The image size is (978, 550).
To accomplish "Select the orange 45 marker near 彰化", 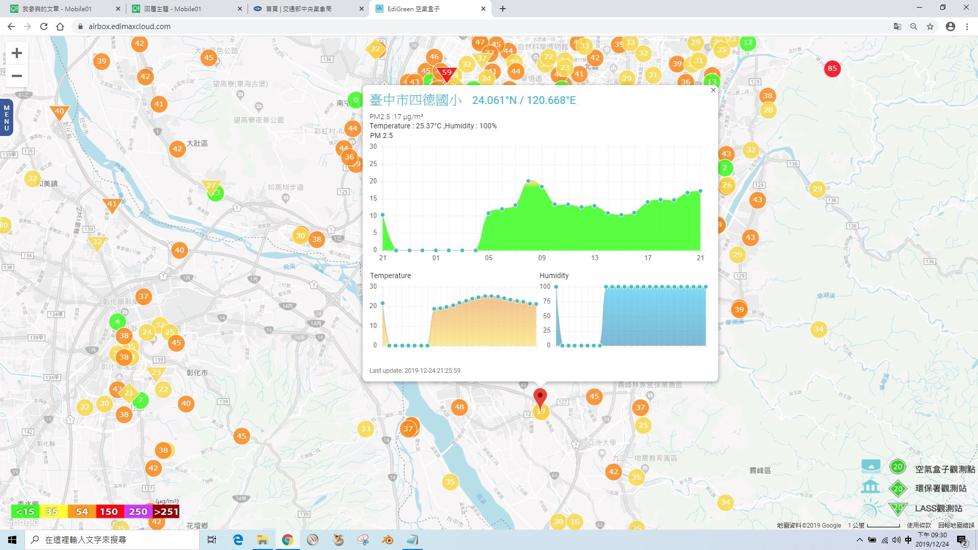I will pos(176,343).
